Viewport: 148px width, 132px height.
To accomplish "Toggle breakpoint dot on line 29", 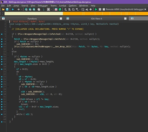I will point(2,92).
